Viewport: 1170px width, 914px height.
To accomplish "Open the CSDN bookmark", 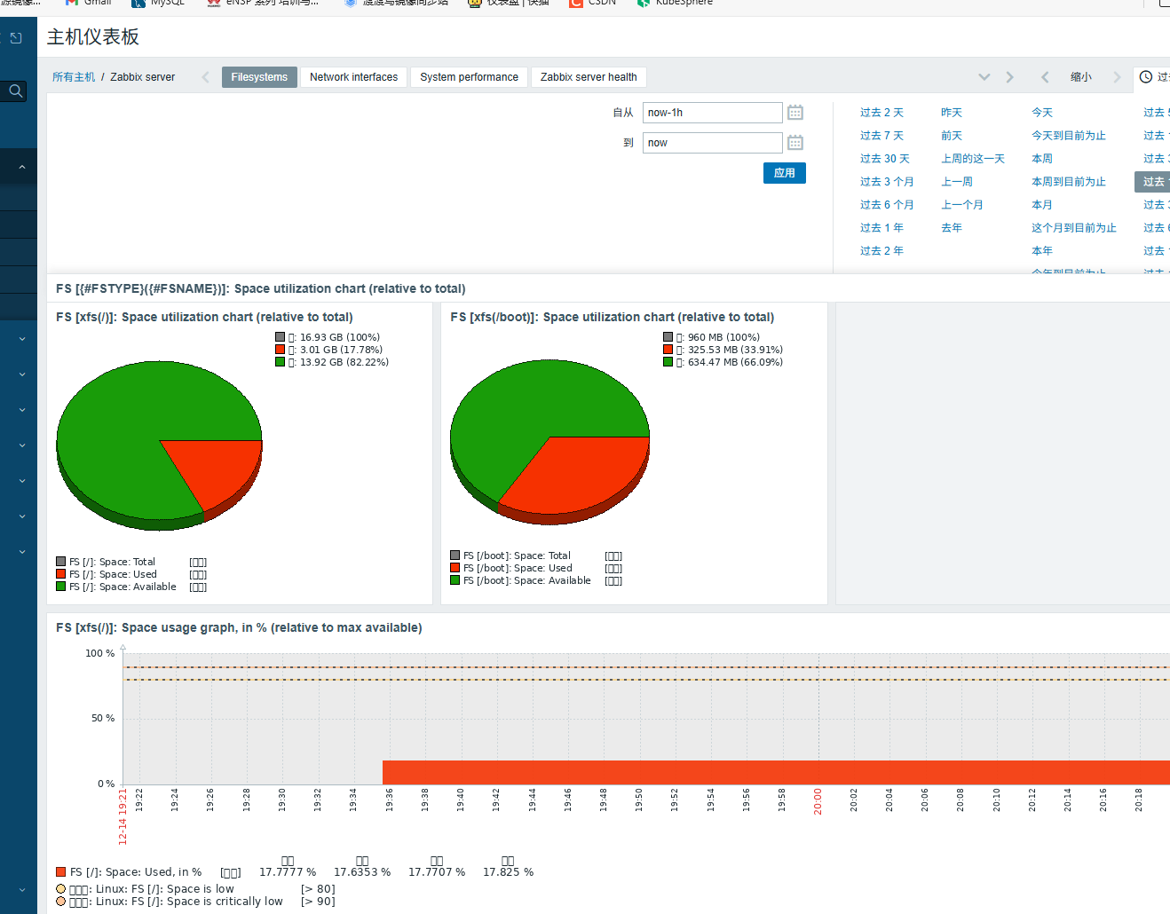I will (x=593, y=3).
